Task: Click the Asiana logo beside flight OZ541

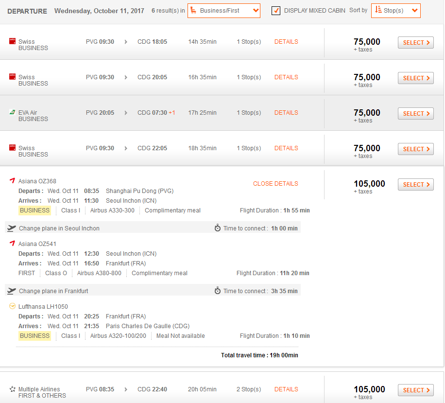Action: (12, 244)
